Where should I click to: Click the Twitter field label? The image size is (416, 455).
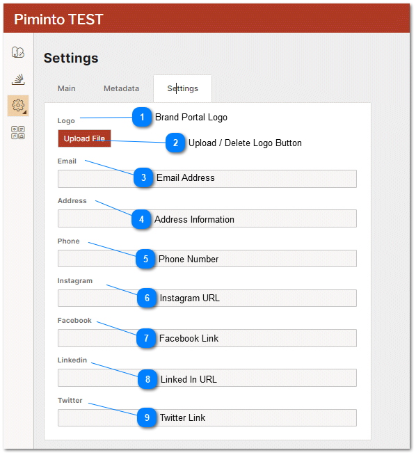(x=70, y=401)
